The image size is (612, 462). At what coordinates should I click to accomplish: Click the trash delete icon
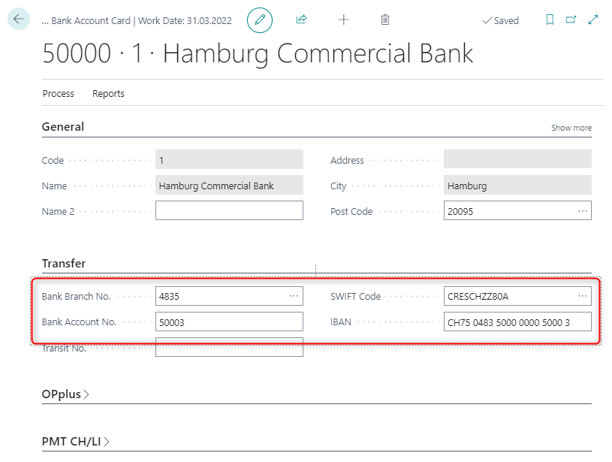pyautogui.click(x=385, y=20)
